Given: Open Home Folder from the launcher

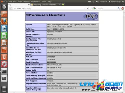Looking at the screenshot, I should [x=4, y=14].
